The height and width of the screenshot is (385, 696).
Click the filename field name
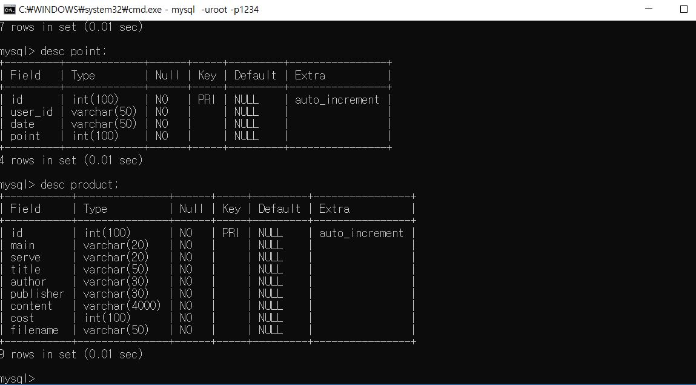(x=35, y=330)
